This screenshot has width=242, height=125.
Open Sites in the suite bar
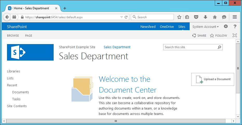182,27
